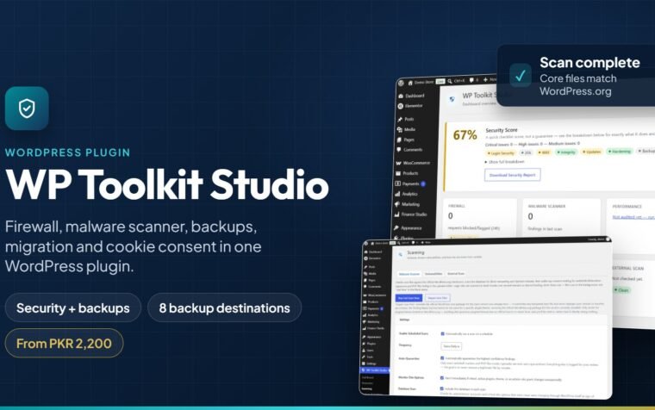This screenshot has height=410, width=655.
Task: Click the Malware Scanner card heading
Action: tap(546, 206)
